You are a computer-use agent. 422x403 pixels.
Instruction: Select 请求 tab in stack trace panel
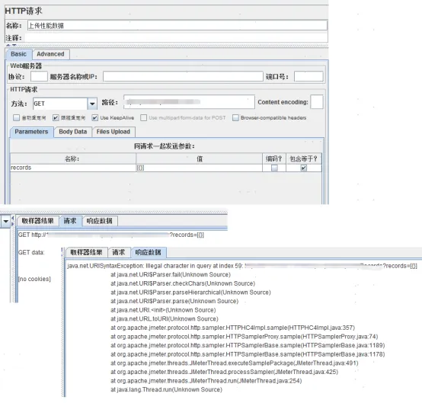119,252
